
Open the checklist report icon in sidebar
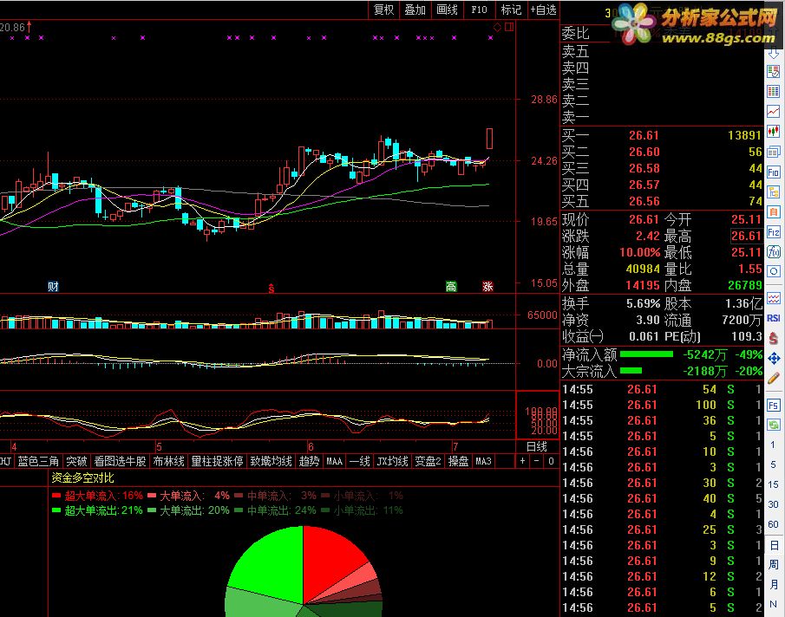774,72
